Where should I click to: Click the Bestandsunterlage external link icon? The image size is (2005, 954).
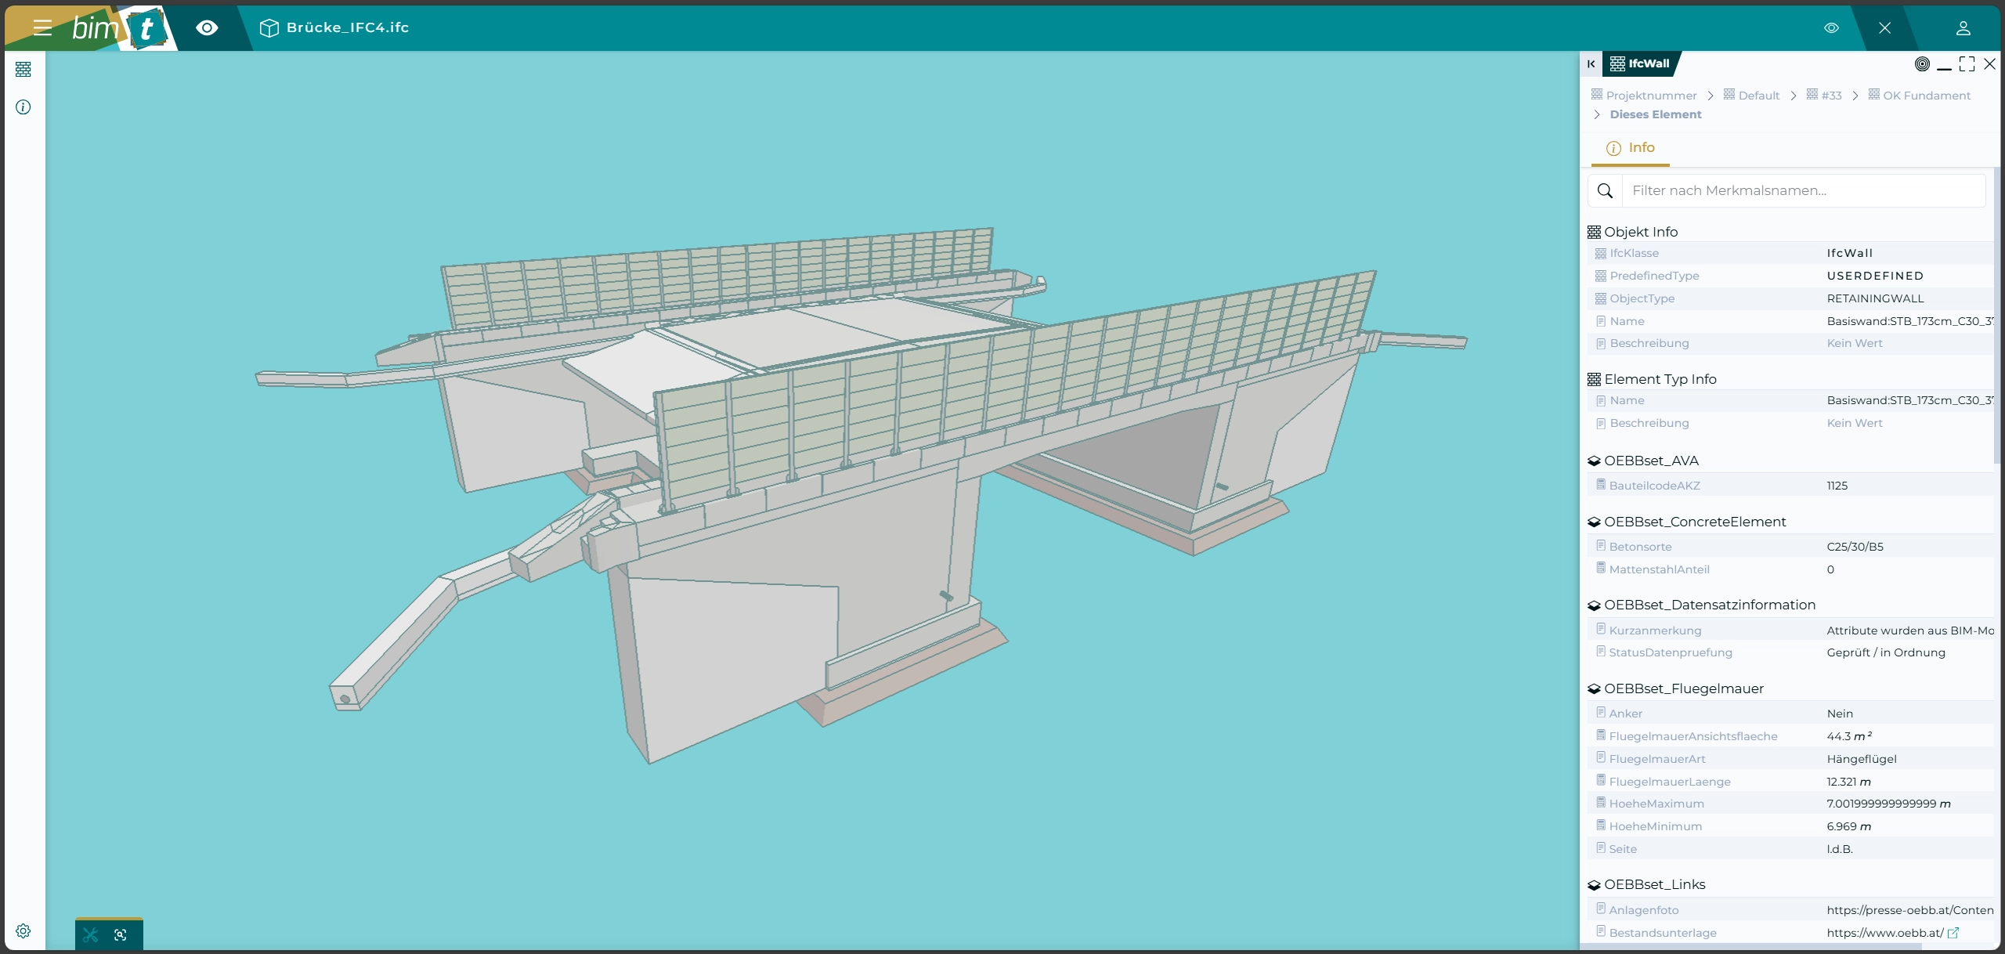(x=1953, y=933)
